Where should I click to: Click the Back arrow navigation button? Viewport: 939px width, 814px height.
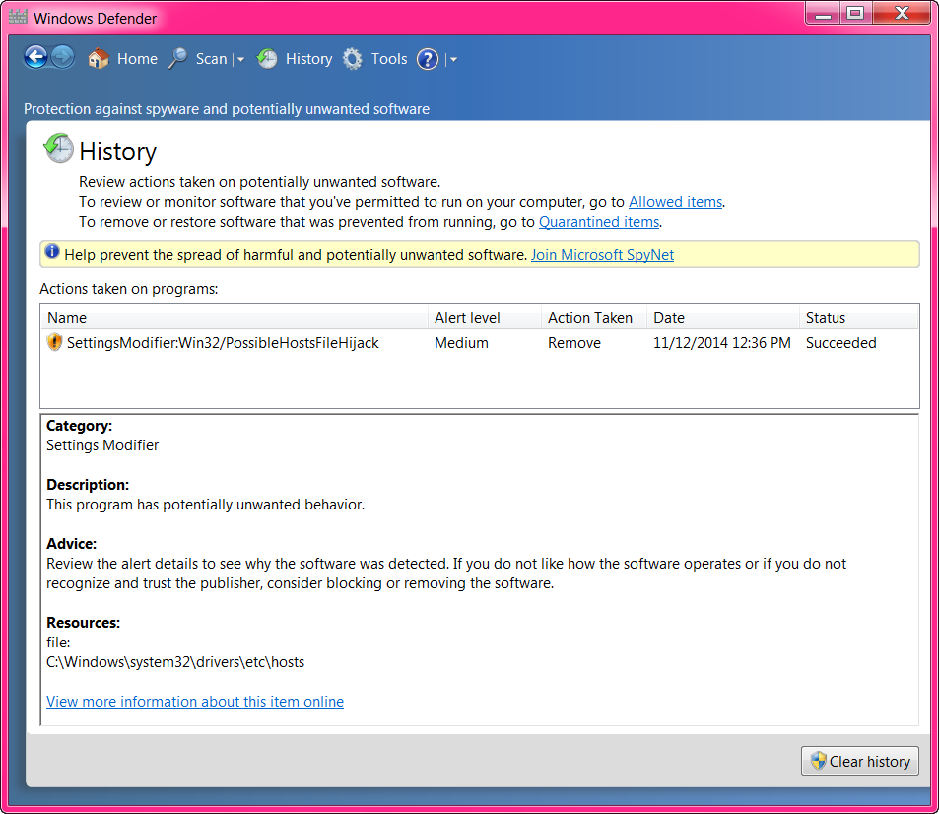tap(35, 58)
